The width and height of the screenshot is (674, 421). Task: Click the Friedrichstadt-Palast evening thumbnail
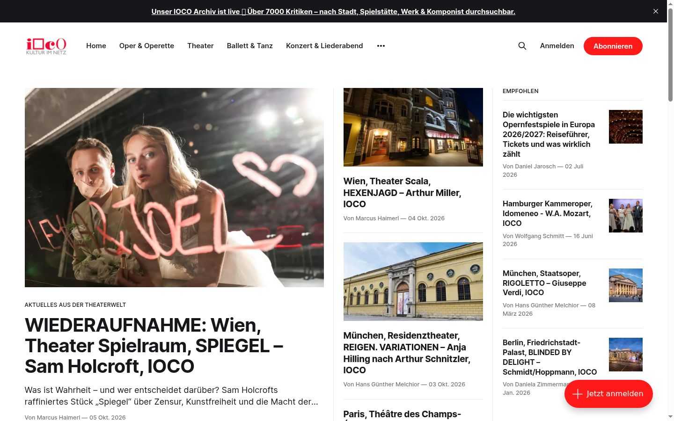(x=626, y=355)
